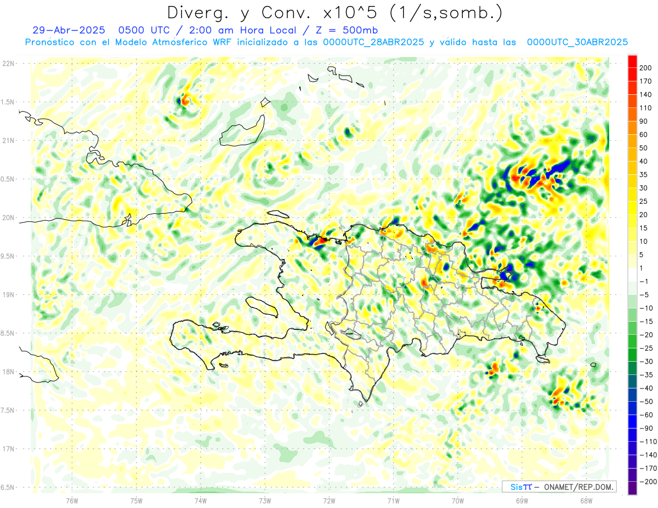The image size is (658, 508).
Task: Click the colorbar value '110' (positive)
Action: point(645,108)
